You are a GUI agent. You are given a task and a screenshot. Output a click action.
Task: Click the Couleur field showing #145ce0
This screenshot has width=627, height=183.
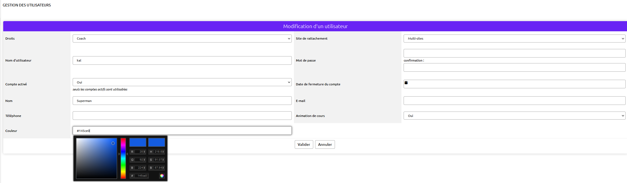[182, 131]
